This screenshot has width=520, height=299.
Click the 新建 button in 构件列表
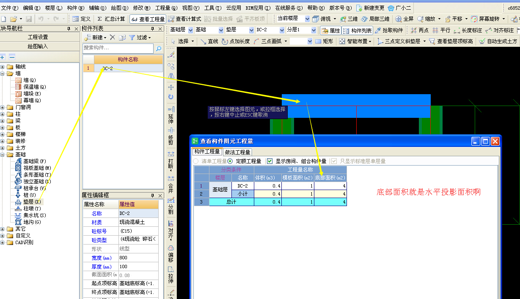[x=95, y=38]
